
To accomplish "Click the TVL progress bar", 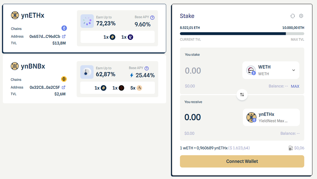I will click(242, 34).
